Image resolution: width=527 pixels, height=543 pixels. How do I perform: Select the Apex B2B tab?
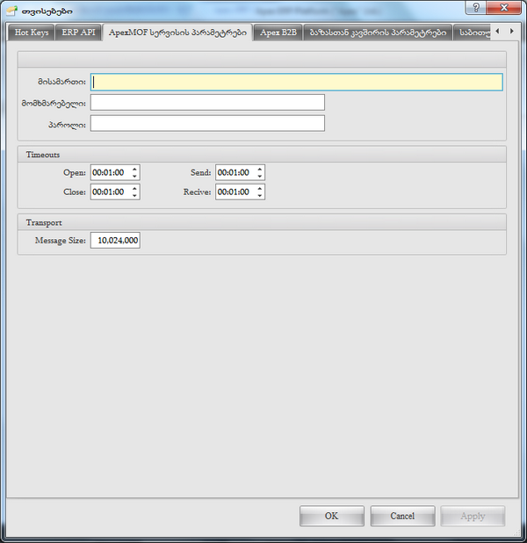point(278,33)
